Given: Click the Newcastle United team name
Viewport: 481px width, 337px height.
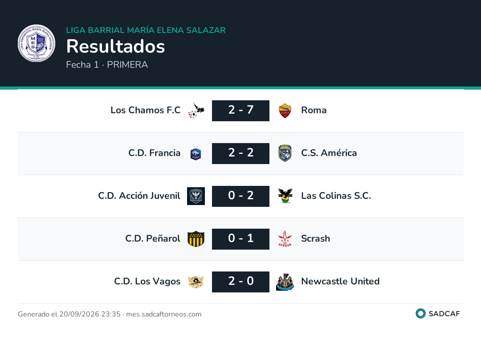Looking at the screenshot, I should 340,281.
